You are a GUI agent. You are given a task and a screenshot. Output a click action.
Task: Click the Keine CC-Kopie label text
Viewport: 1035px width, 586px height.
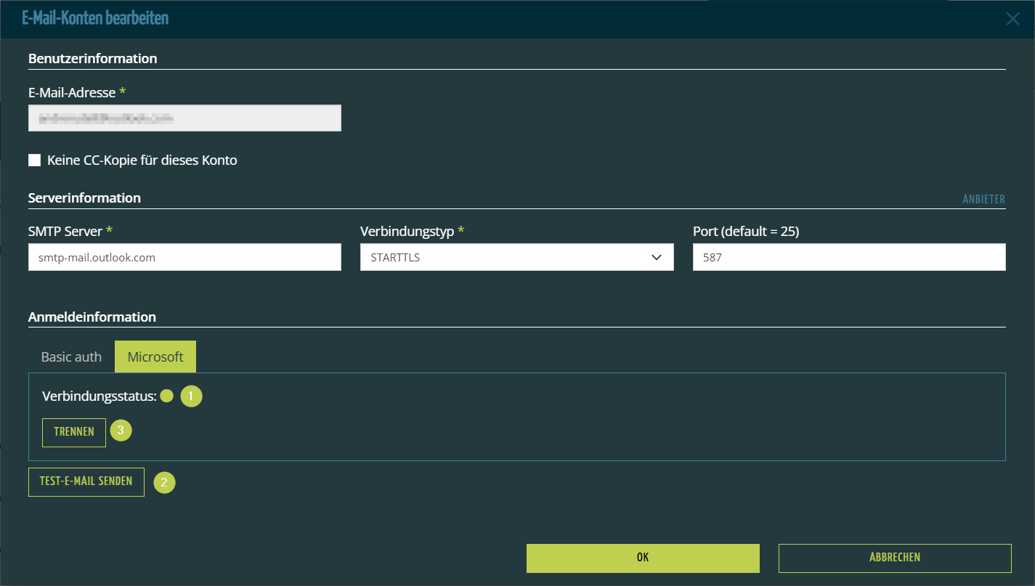tap(142, 160)
